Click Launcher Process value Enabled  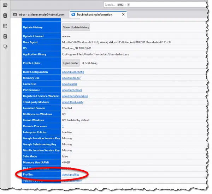tap(67, 108)
